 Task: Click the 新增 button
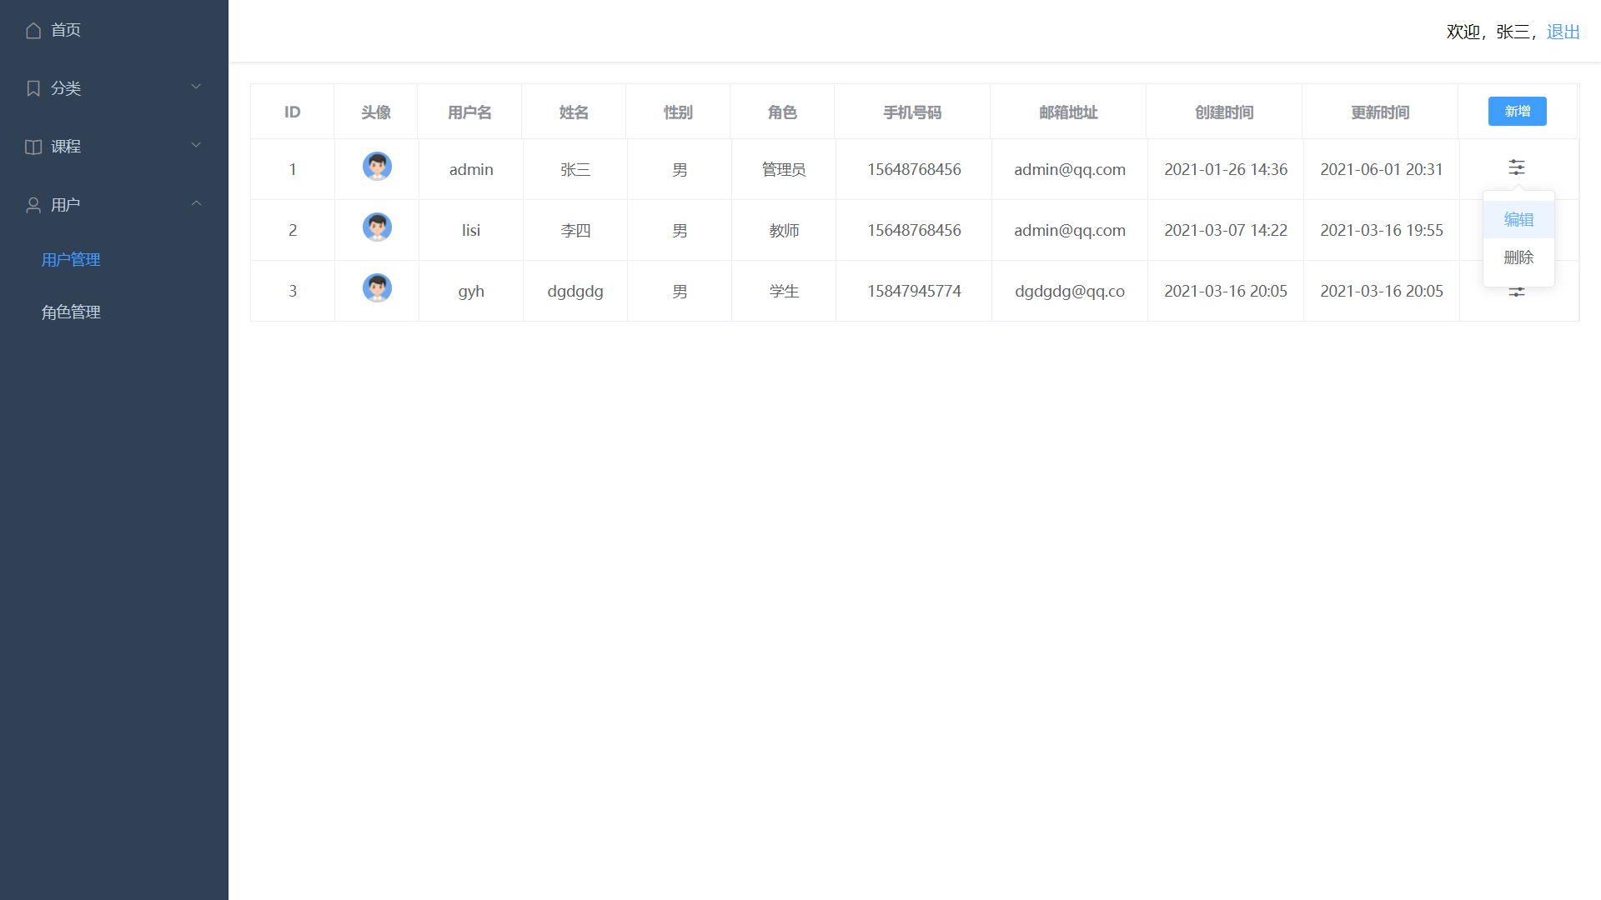1517,112
